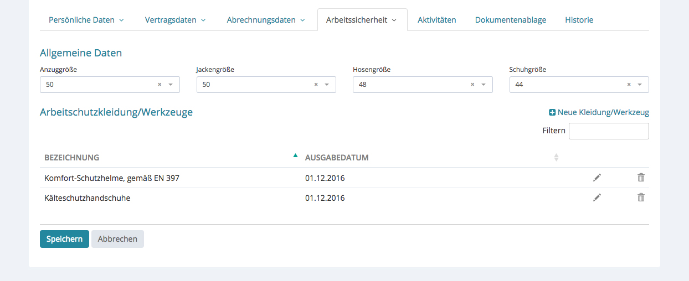
Task: Expand the Schuhgröße dropdown
Action: click(640, 85)
